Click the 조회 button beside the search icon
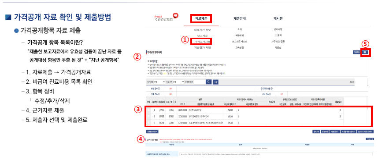 (x=215, y=82)
